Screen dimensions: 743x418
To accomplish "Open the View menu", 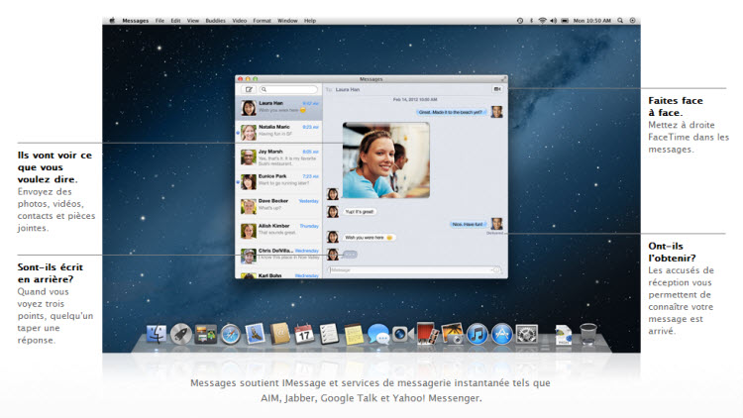I will pyautogui.click(x=193, y=21).
